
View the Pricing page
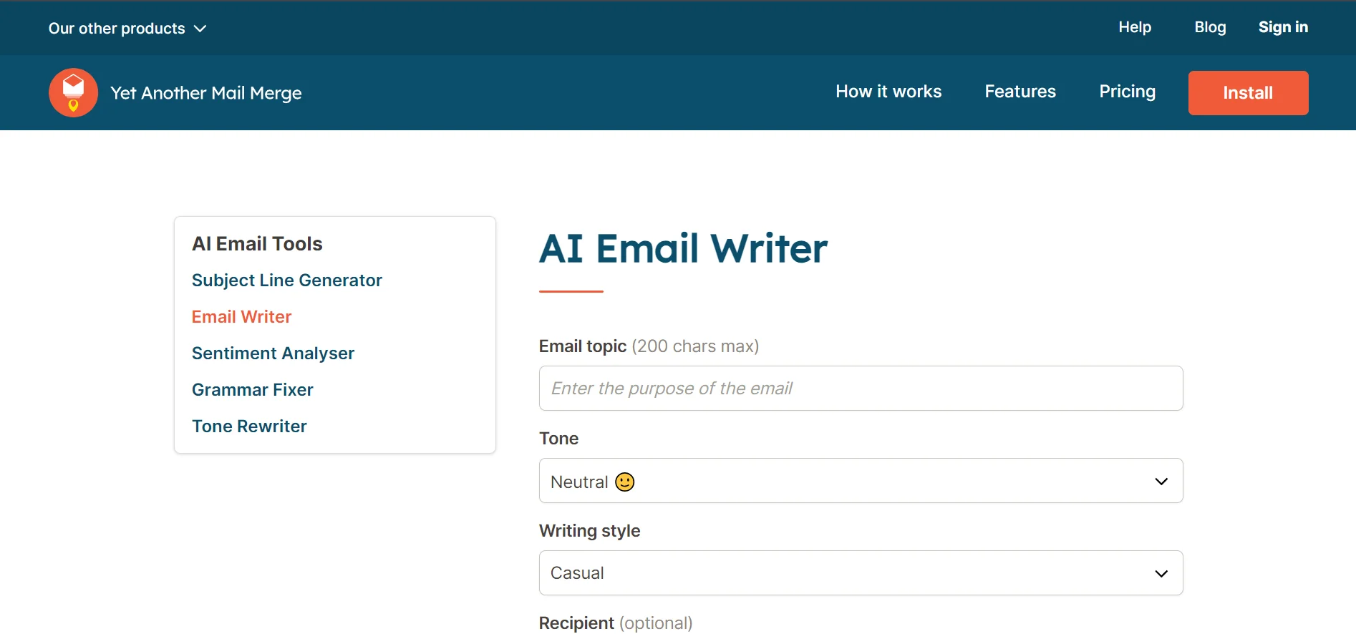click(1127, 92)
